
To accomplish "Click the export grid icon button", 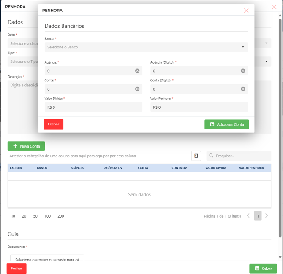I will [196, 156].
